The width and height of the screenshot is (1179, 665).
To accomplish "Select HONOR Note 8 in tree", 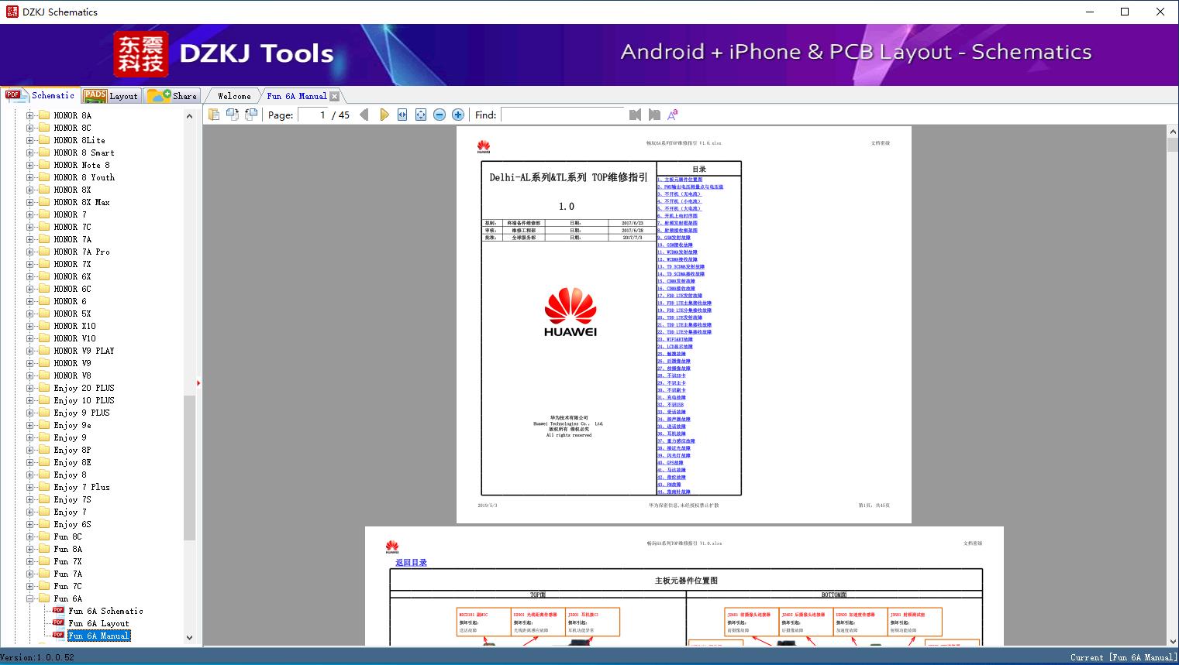I will click(x=81, y=165).
